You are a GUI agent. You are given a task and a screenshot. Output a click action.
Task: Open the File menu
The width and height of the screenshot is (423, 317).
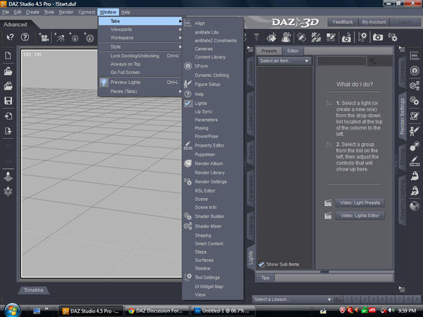coord(6,12)
